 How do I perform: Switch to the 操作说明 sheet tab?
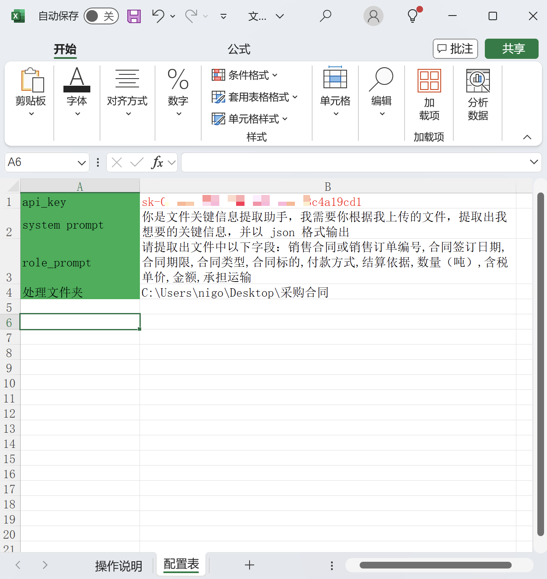(118, 566)
